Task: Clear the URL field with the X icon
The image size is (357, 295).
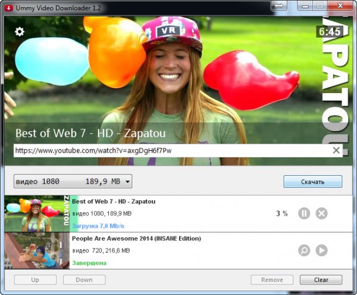Action: tap(336, 150)
